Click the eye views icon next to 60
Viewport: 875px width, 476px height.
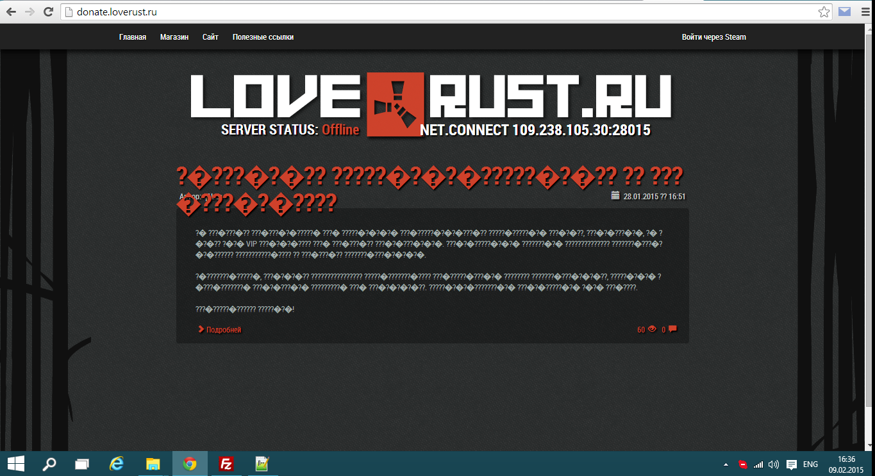point(652,329)
